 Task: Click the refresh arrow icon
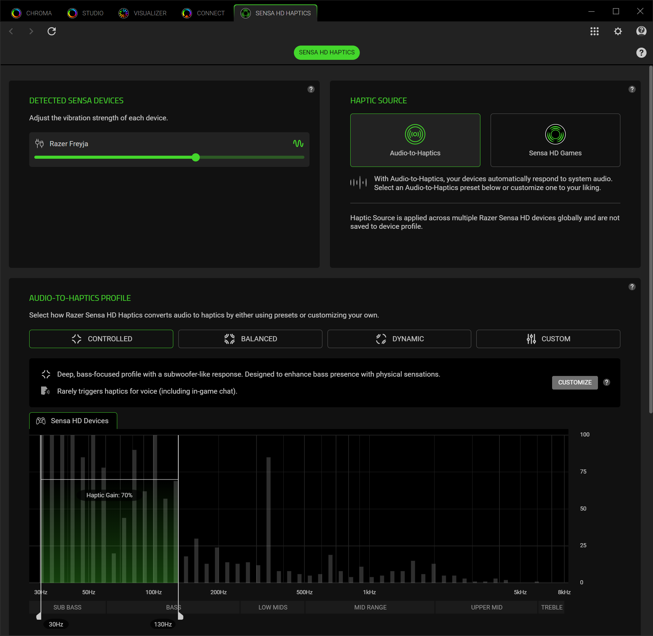coord(52,31)
